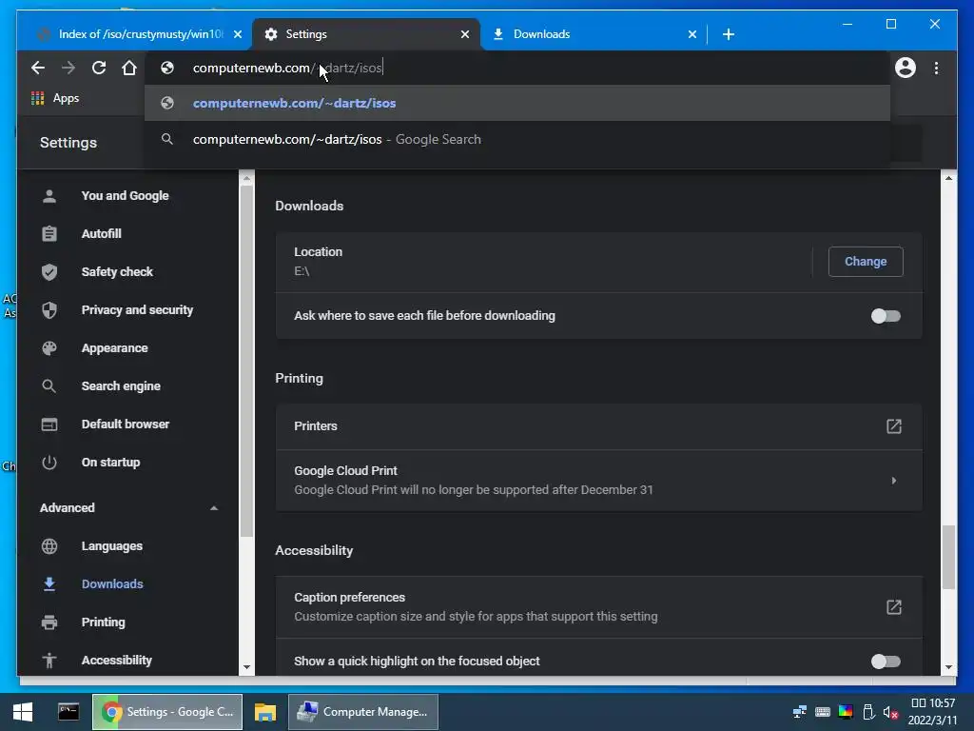Image resolution: width=974 pixels, height=731 pixels.
Task: Select the Settings tab
Action: point(365,34)
